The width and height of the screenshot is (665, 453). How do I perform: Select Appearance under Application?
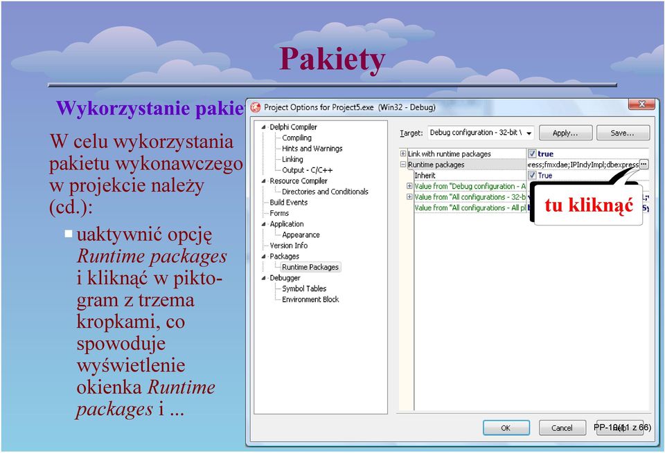click(x=301, y=234)
